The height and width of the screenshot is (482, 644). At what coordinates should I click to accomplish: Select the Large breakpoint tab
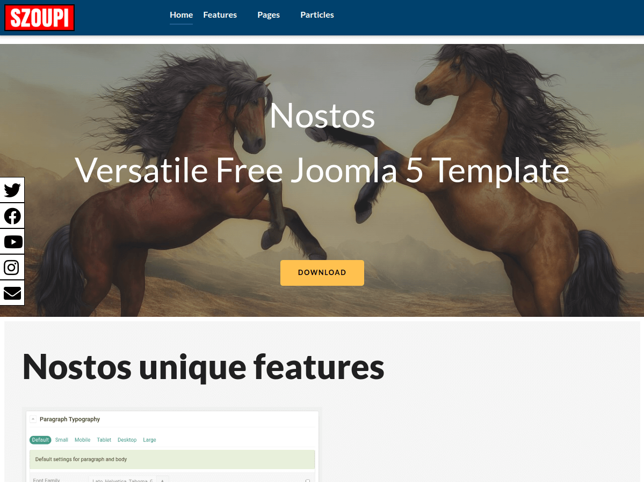(149, 440)
